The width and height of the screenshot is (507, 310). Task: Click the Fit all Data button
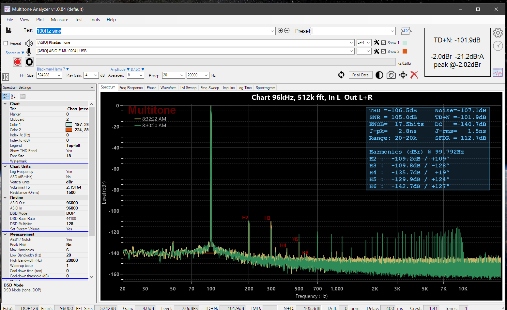click(x=360, y=75)
